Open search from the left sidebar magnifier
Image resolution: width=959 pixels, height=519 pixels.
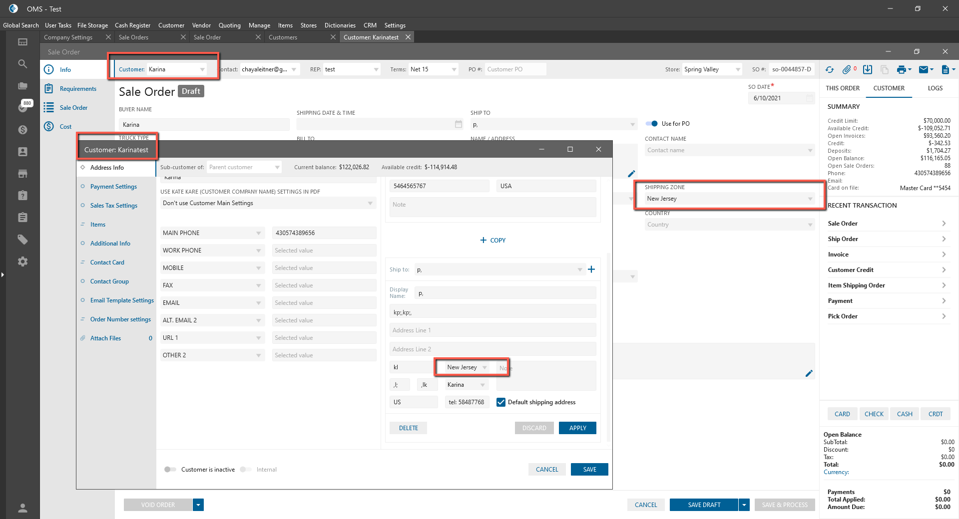pyautogui.click(x=22, y=64)
